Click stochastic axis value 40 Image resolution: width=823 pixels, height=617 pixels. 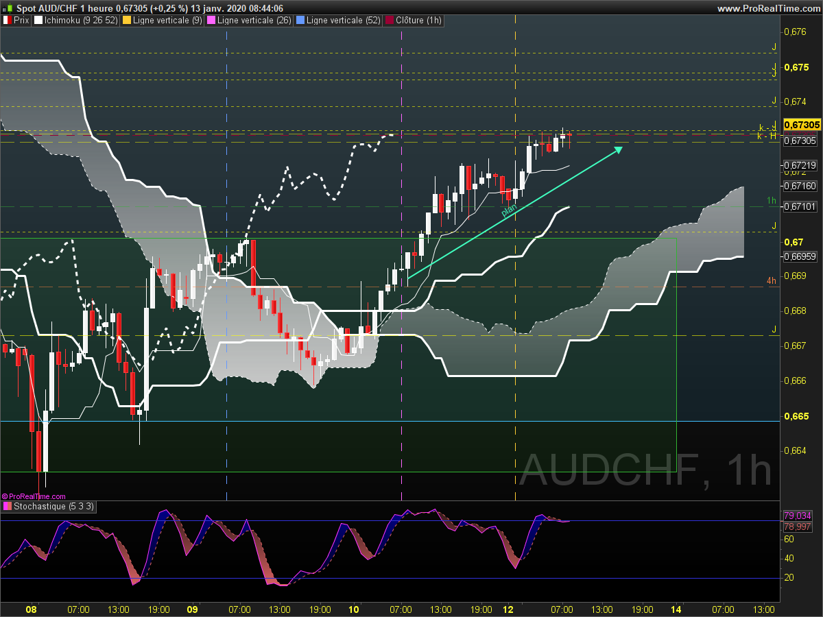[789, 558]
